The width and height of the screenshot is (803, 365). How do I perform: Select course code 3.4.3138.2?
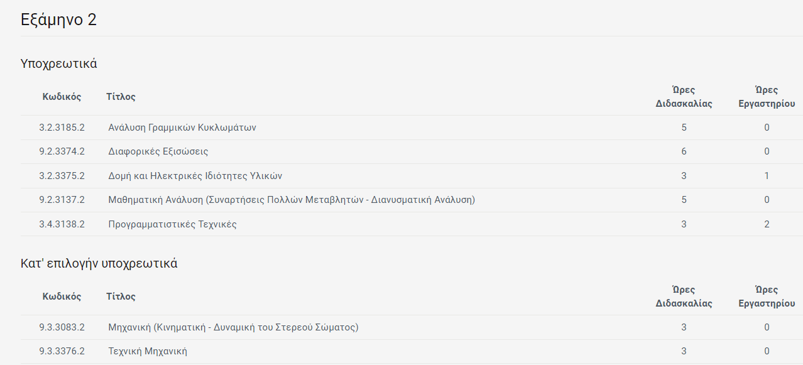coord(62,224)
